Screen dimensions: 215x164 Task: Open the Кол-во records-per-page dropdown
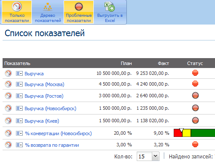[x=148, y=156]
